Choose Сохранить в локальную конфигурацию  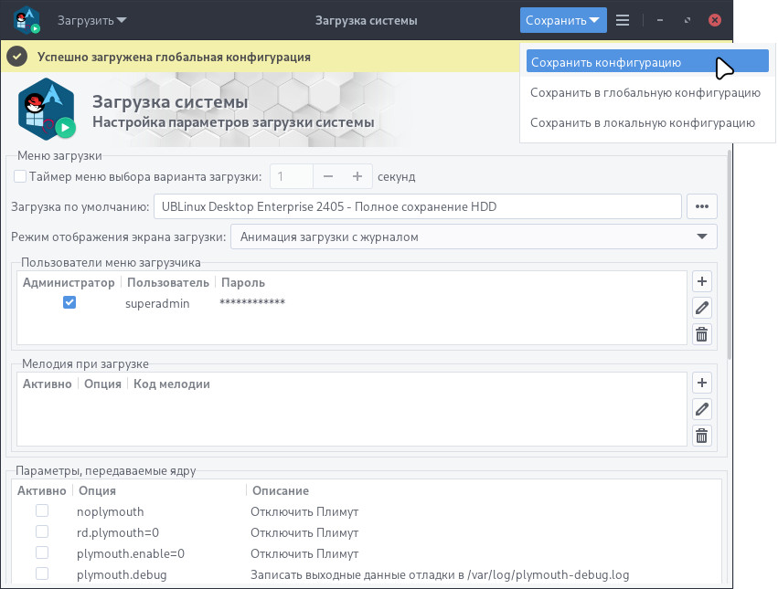(x=643, y=123)
